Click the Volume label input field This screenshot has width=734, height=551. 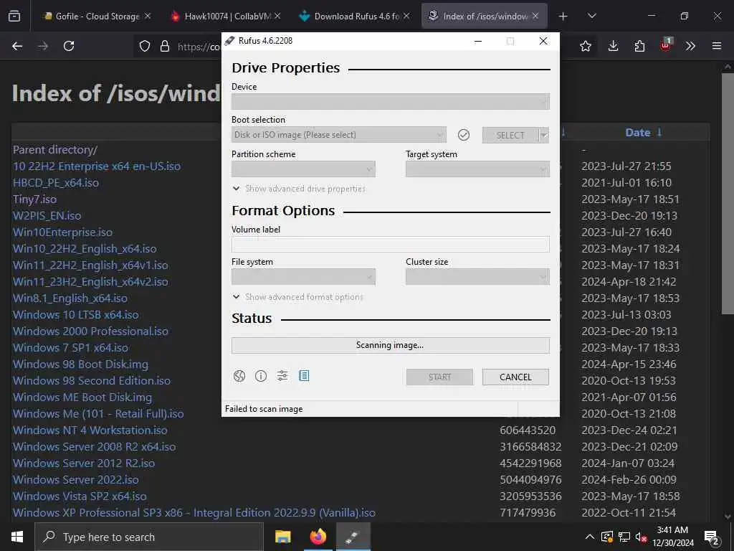tap(391, 245)
